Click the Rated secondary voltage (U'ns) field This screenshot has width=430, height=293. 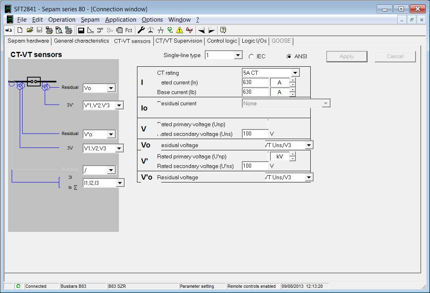pyautogui.click(x=256, y=166)
